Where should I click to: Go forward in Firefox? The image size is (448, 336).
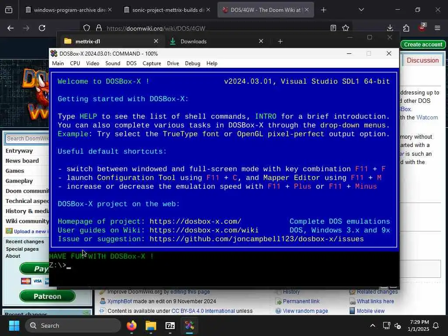26,28
